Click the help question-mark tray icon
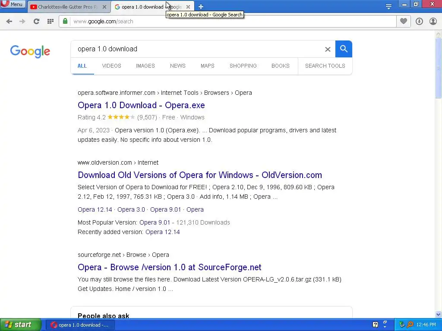This screenshot has height=331, width=442. pyautogui.click(x=375, y=325)
